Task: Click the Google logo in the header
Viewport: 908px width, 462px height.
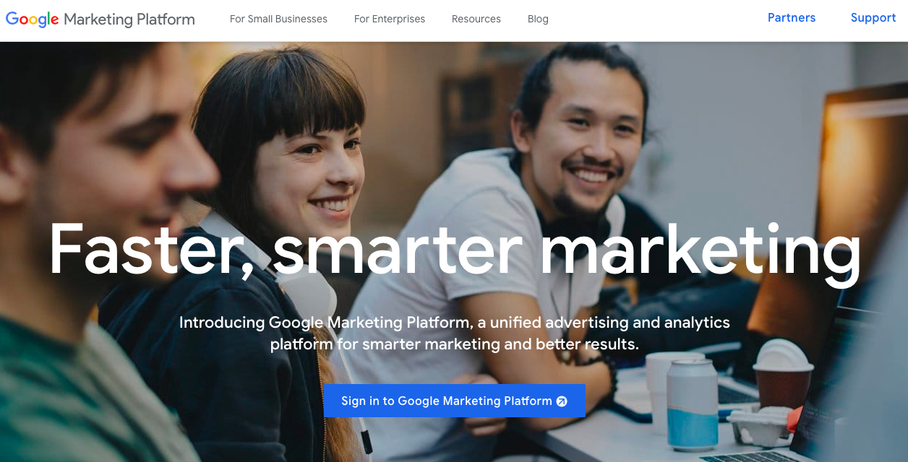Action: click(33, 19)
